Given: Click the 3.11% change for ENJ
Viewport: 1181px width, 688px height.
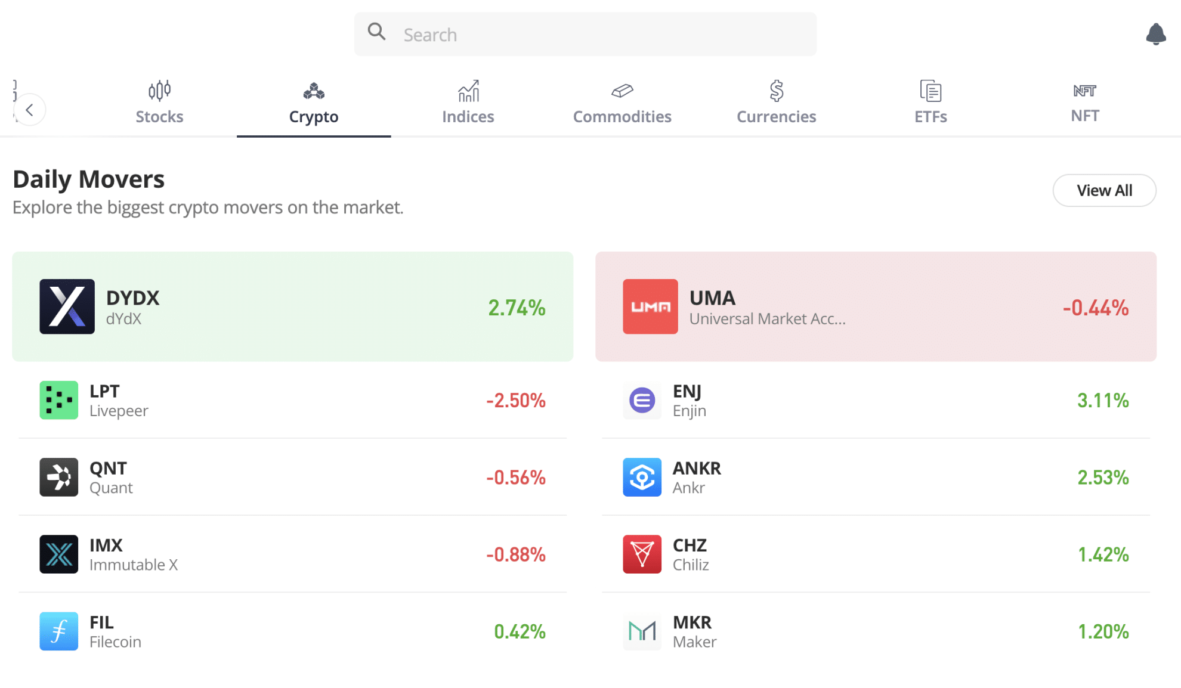Looking at the screenshot, I should pos(1103,400).
